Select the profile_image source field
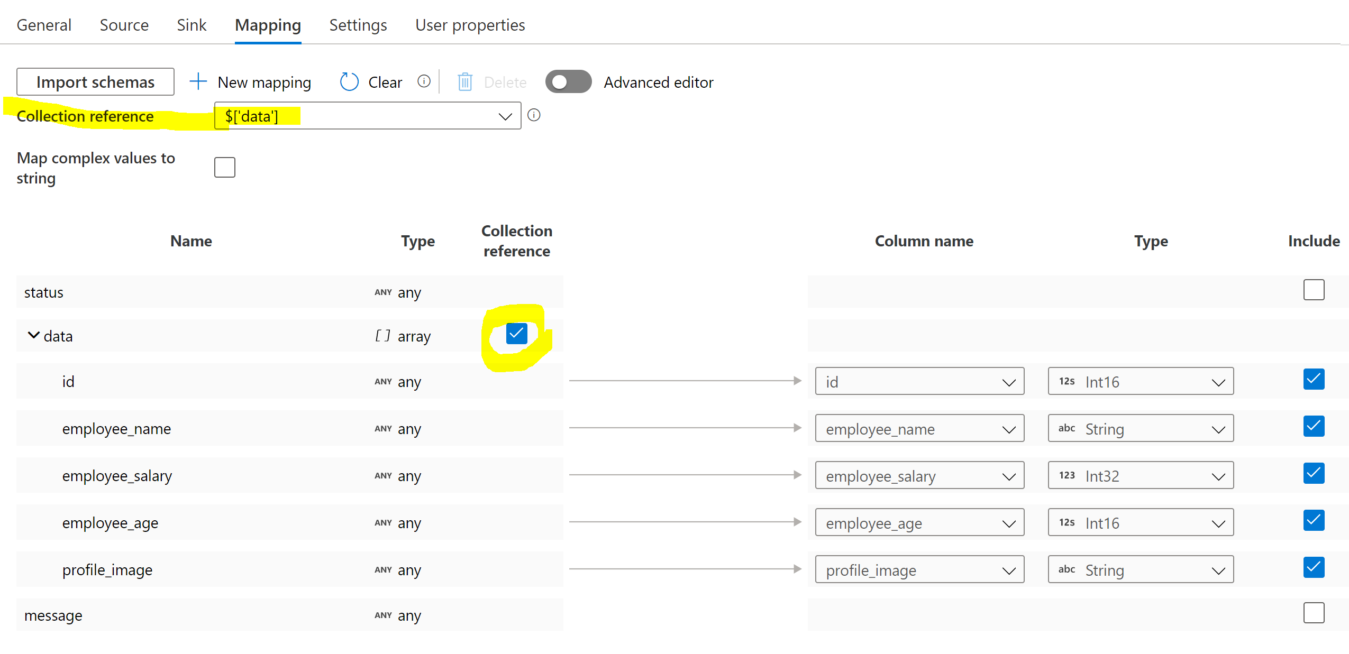This screenshot has width=1349, height=654. pos(107,570)
